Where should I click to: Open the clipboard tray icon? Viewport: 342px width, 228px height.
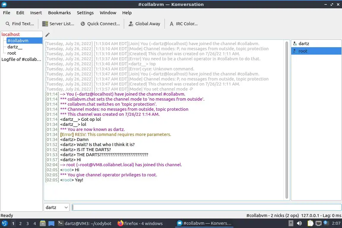pos(310,224)
